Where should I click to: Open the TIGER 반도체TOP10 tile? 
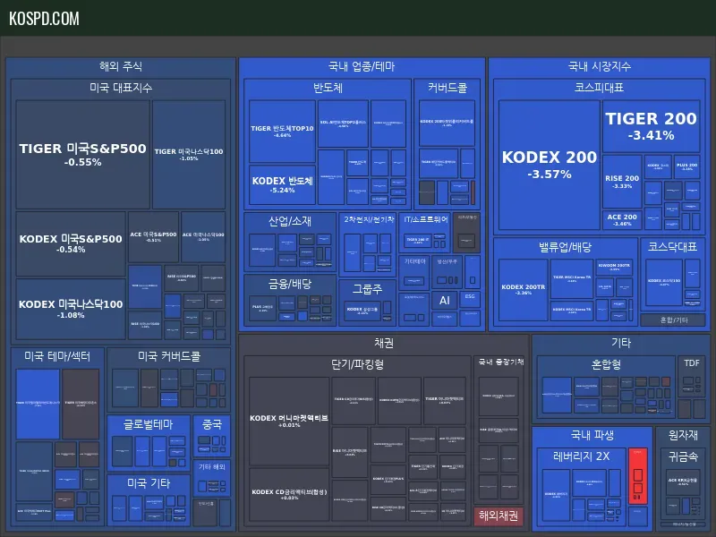tap(282, 131)
